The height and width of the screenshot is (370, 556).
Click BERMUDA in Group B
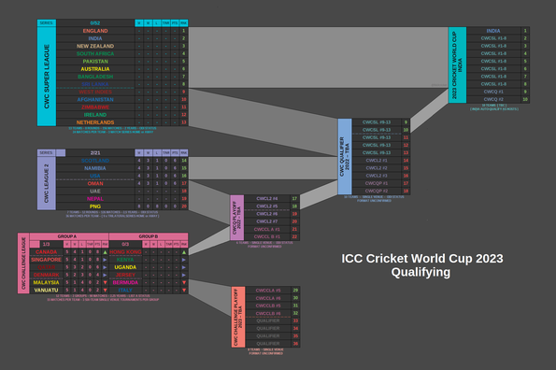click(125, 282)
